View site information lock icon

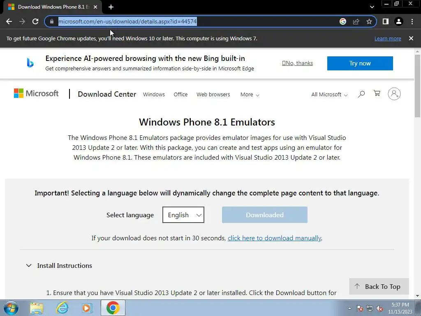pos(52,21)
